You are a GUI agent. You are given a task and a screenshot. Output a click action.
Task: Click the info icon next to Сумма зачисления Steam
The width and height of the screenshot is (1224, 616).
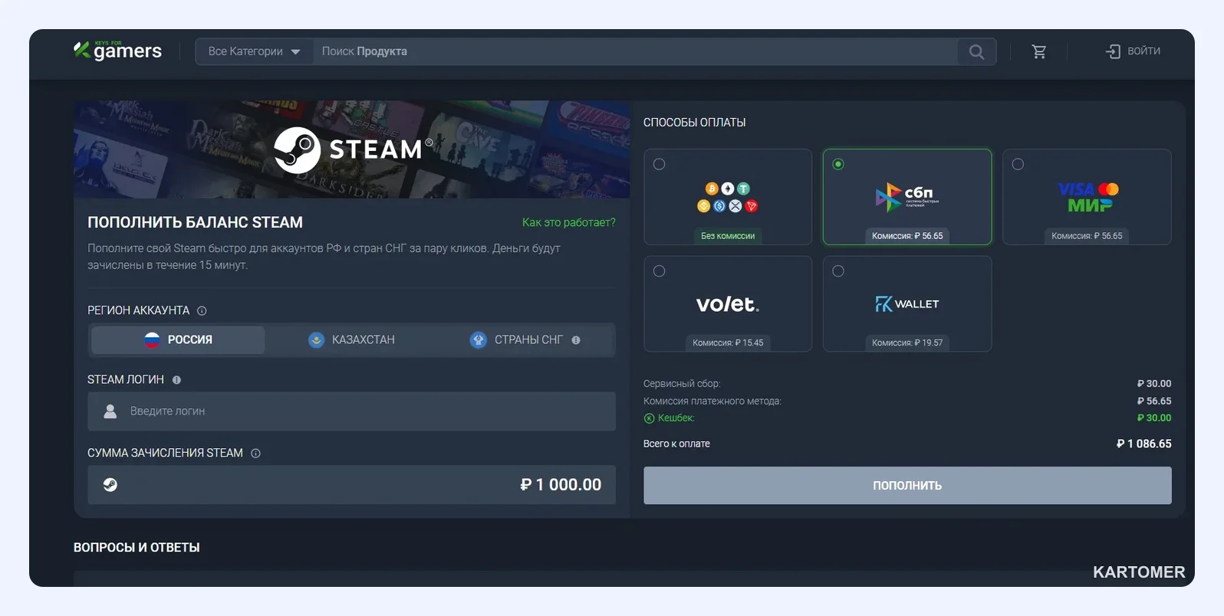(x=255, y=454)
